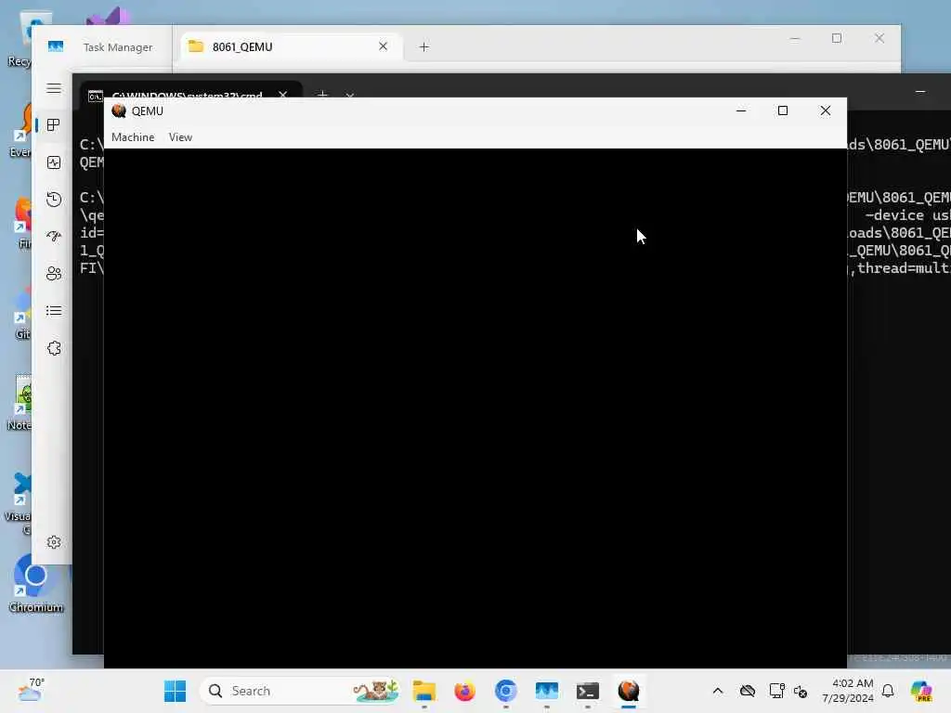Open Task Manager Services icon

[53, 348]
